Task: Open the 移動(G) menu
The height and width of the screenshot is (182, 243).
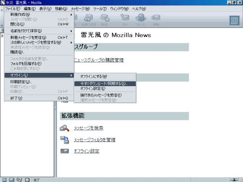Action: coord(61,9)
